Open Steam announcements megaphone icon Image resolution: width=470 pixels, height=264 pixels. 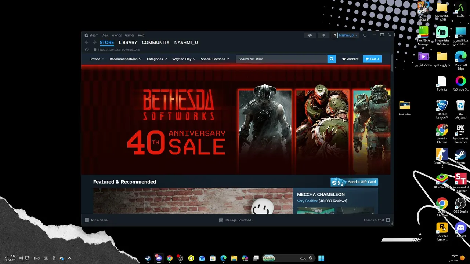(x=310, y=35)
